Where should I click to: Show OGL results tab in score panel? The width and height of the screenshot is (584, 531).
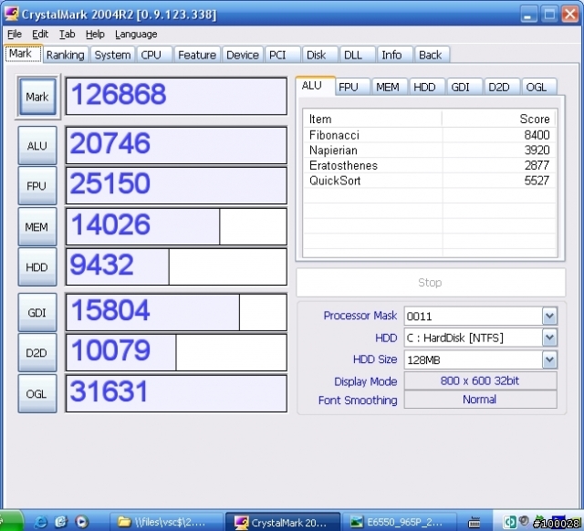539,88
